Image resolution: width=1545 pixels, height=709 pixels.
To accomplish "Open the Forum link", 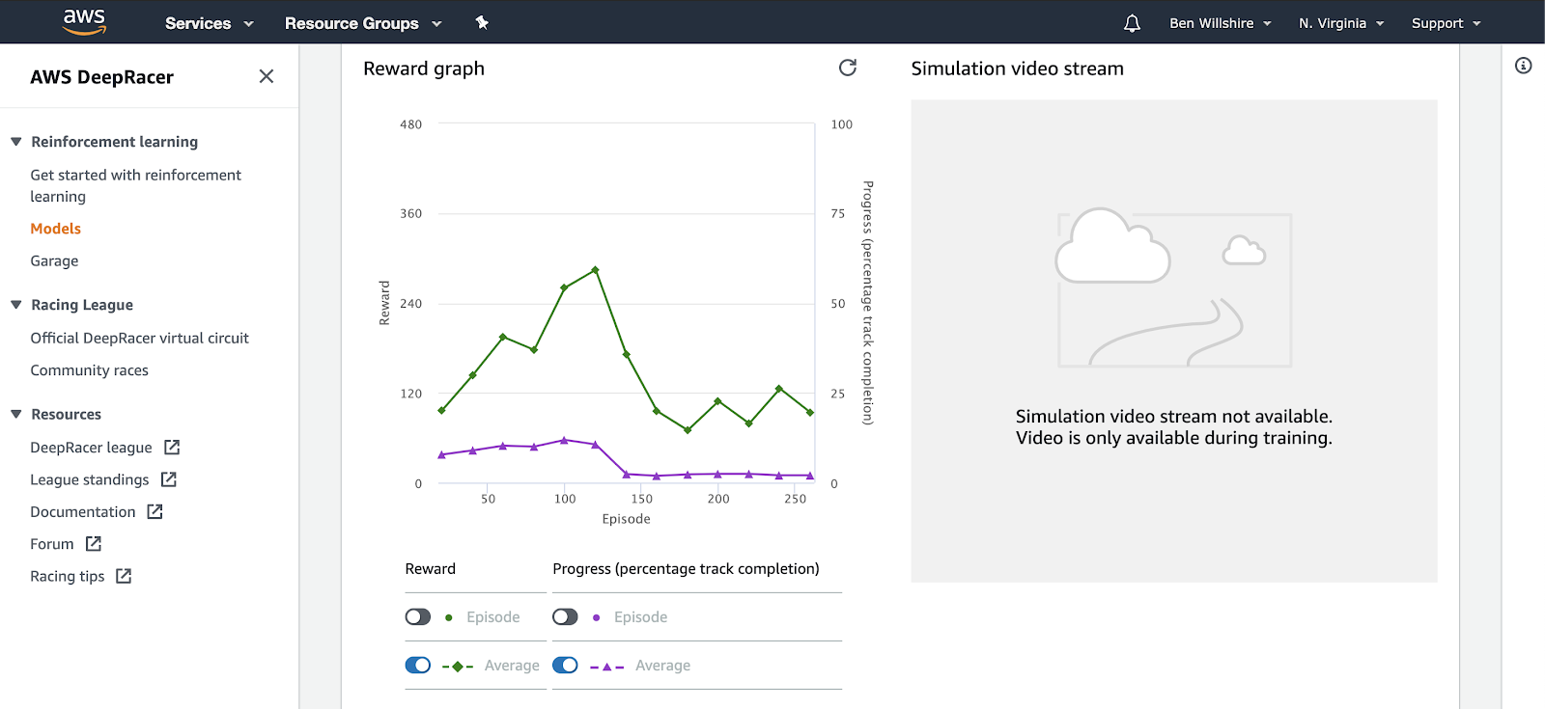I will [x=51, y=544].
